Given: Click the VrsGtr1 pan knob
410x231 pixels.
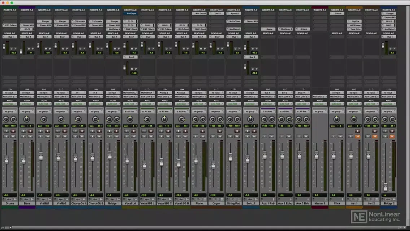Looking at the screenshot, I should pyautogui.click(x=44, y=119).
